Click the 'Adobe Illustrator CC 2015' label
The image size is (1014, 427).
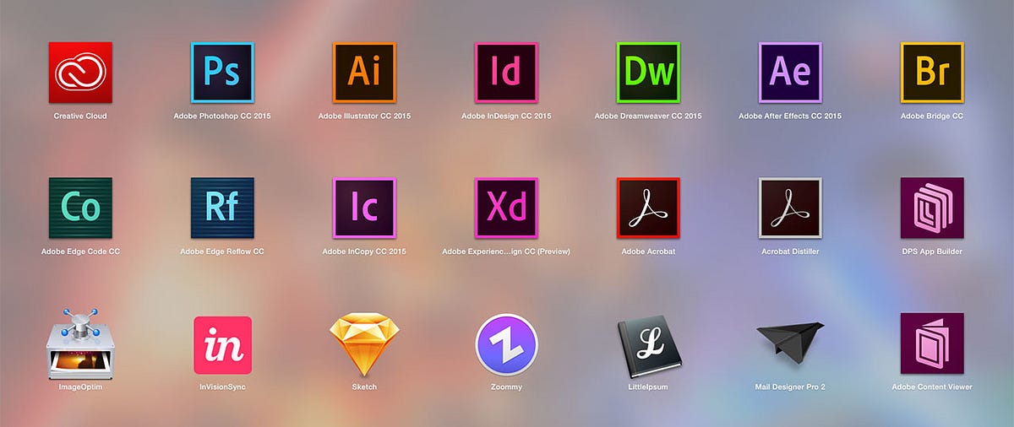(364, 116)
